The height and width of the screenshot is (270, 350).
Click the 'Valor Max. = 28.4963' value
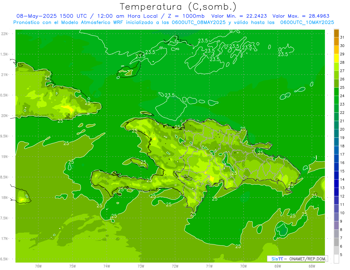(301, 16)
